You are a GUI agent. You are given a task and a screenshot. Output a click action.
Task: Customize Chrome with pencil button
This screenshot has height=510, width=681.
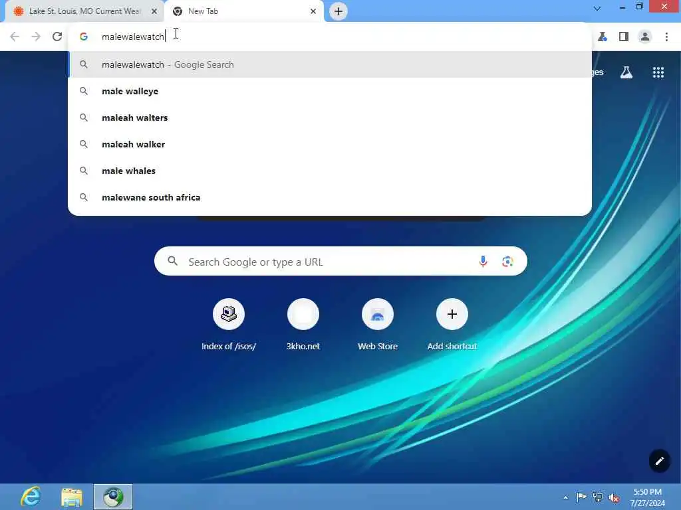[x=659, y=461]
